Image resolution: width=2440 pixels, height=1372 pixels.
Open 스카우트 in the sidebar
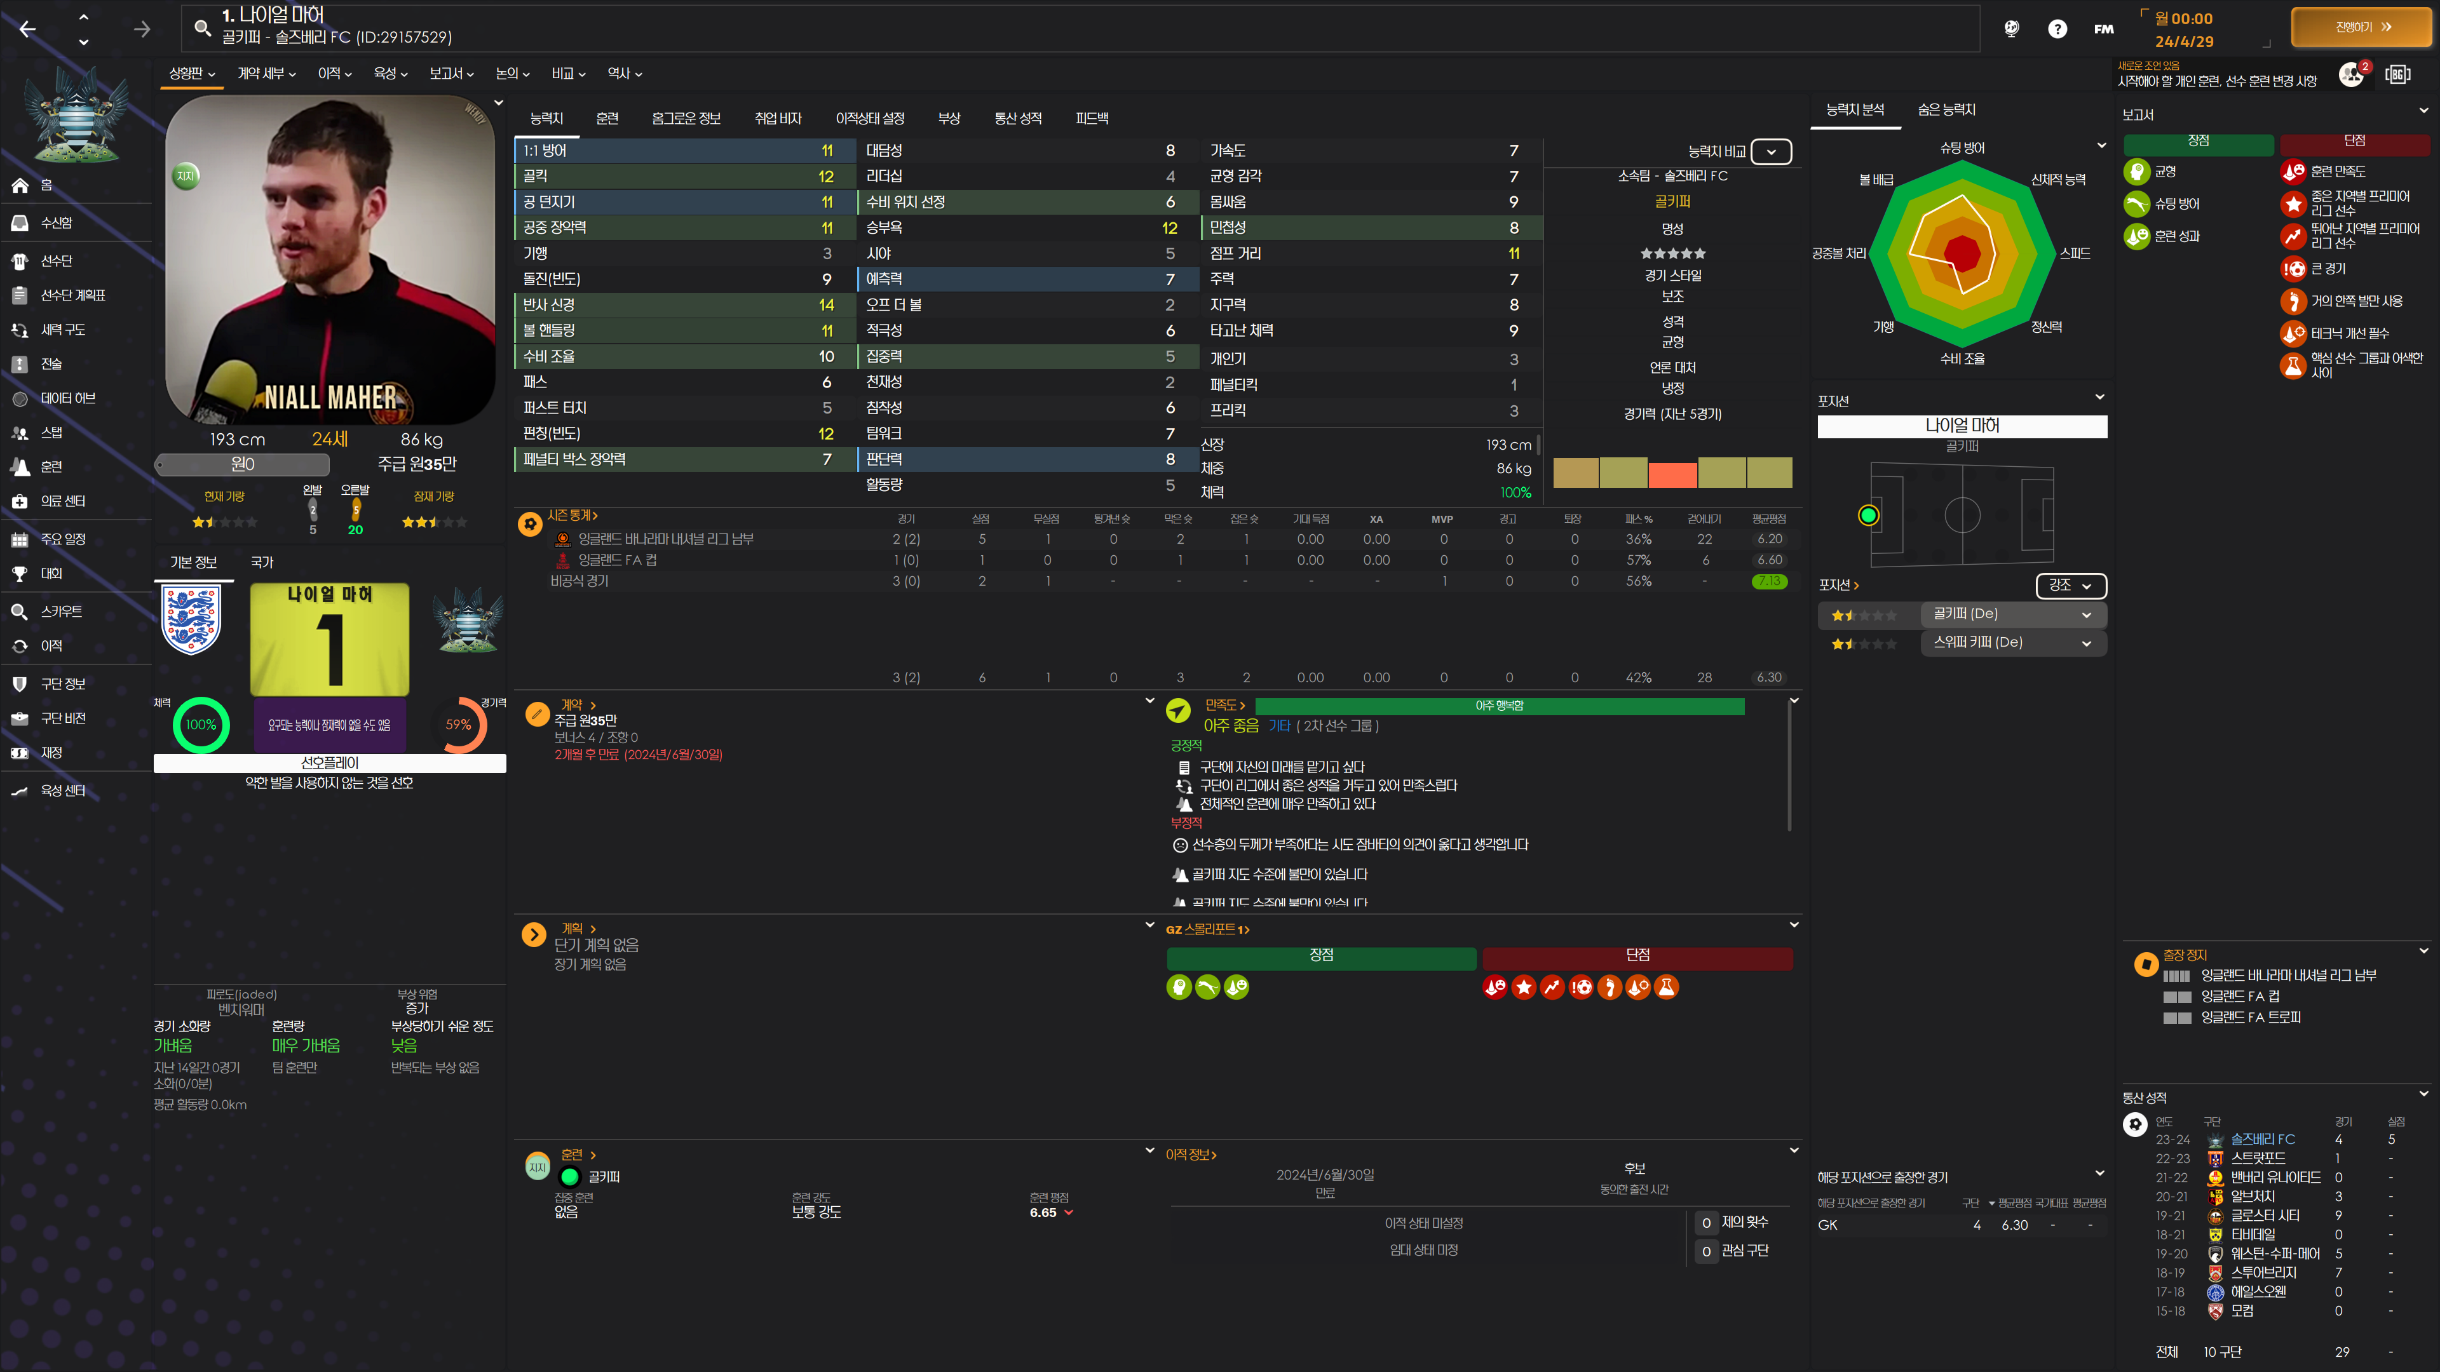[62, 612]
